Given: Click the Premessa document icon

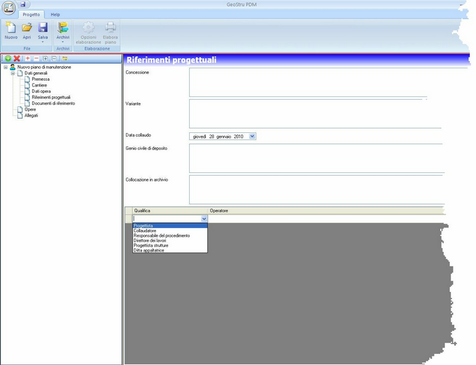Looking at the screenshot, I should (x=27, y=79).
